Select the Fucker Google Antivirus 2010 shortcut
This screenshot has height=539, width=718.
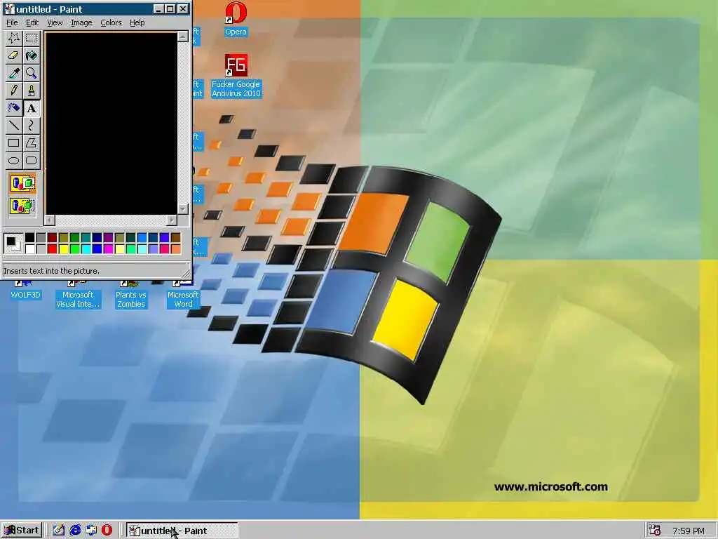(x=236, y=76)
